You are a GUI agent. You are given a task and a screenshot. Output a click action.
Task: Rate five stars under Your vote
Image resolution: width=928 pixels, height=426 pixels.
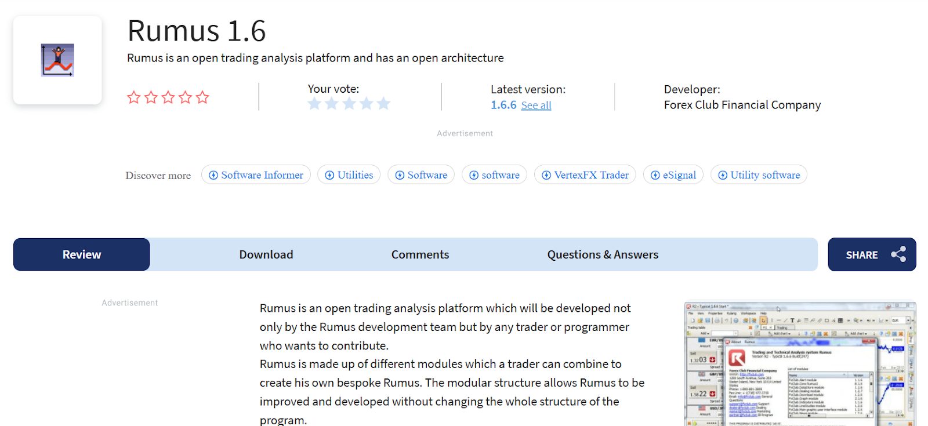point(383,104)
